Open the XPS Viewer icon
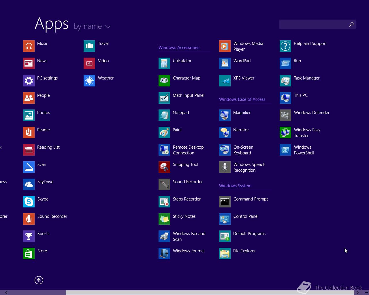The image size is (369, 295). tap(225, 81)
